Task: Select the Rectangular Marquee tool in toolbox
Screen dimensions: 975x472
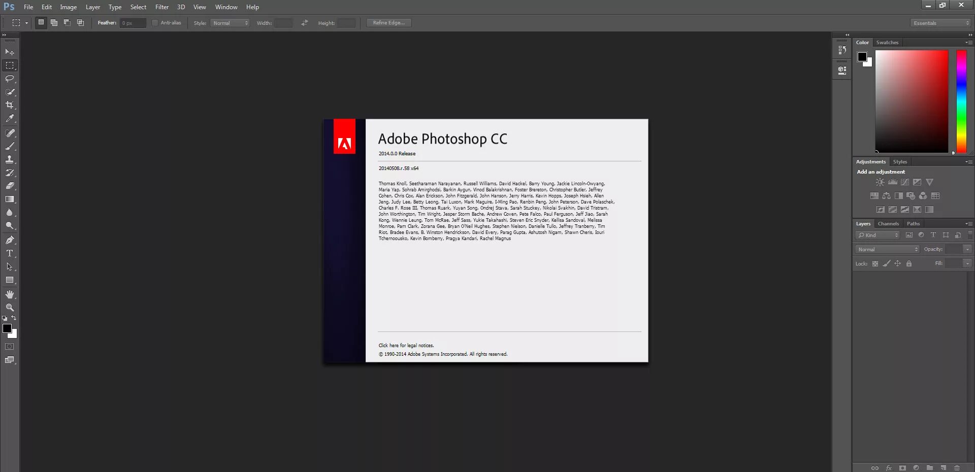Action: coord(10,65)
